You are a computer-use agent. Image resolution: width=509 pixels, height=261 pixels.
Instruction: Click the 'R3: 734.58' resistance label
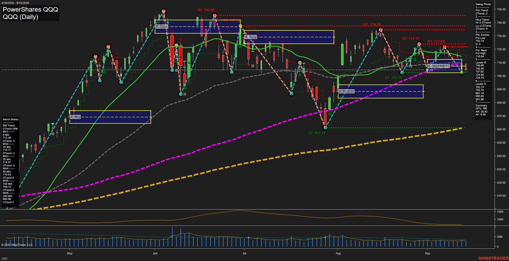click(x=372, y=25)
